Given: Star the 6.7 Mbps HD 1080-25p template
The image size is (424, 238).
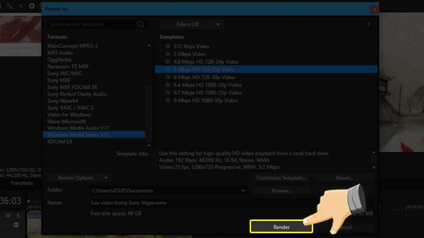Looking at the screenshot, I should click(168, 93).
